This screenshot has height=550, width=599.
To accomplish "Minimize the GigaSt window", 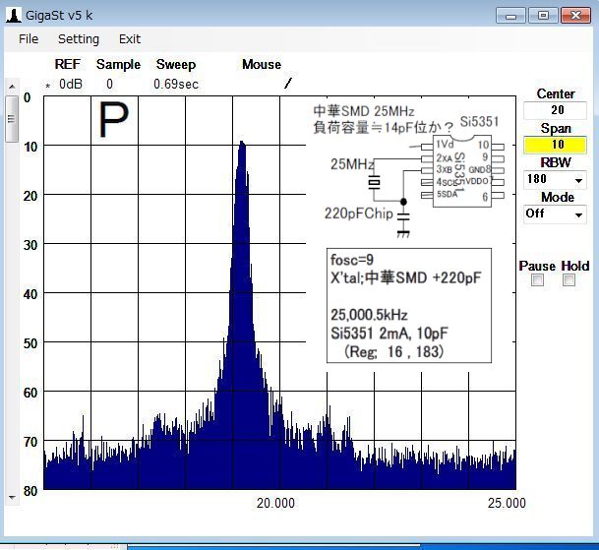I will pos(510,16).
